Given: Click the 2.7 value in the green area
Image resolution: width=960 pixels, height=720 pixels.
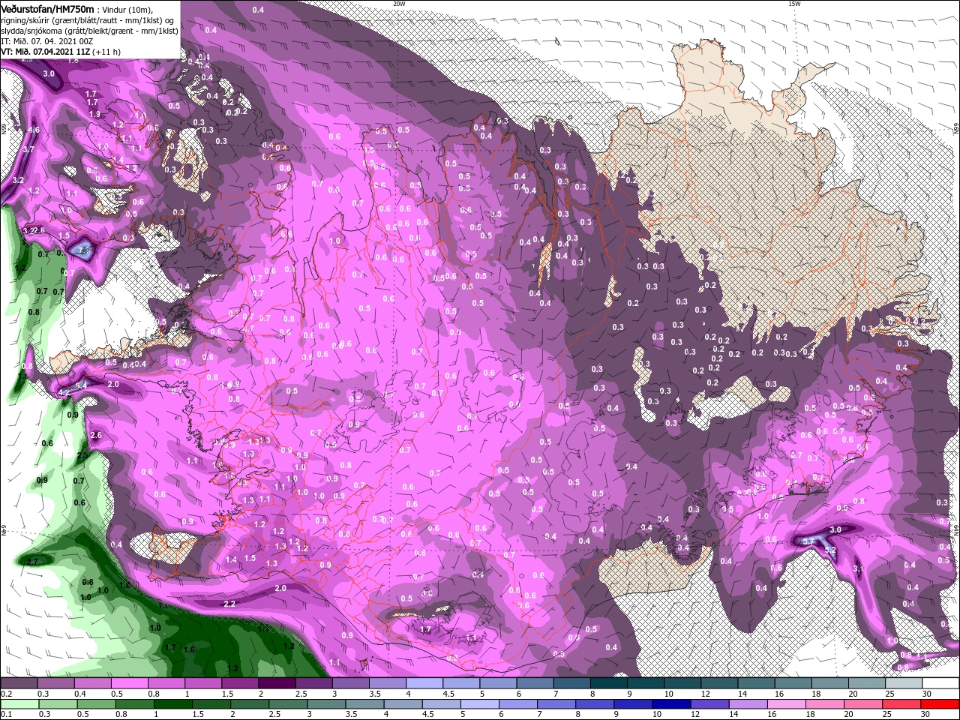Looking at the screenshot, I should pos(32,562).
